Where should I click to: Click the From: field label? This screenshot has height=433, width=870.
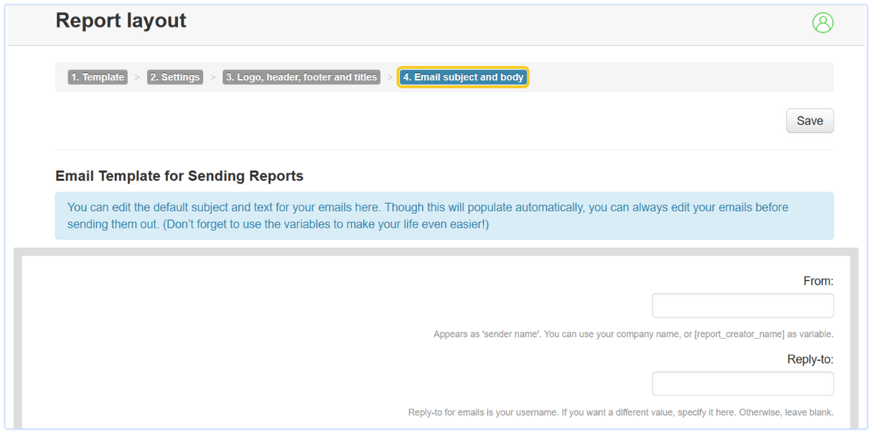click(x=818, y=281)
